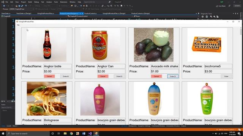Click Visual Studio icon in taskbar
Image resolution: width=243 pixels, height=136 pixels.
90,133
